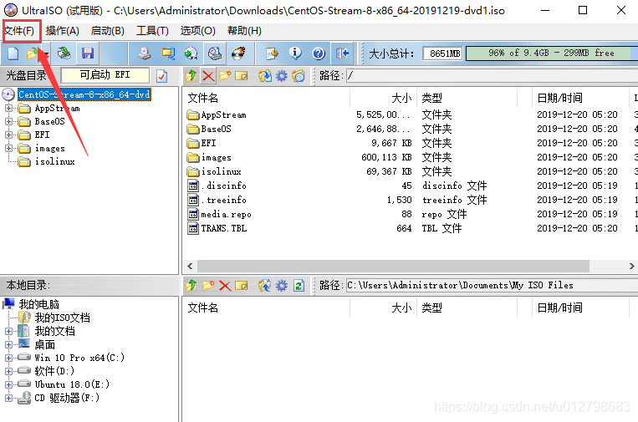Open the 选项(O) menu

point(197,31)
